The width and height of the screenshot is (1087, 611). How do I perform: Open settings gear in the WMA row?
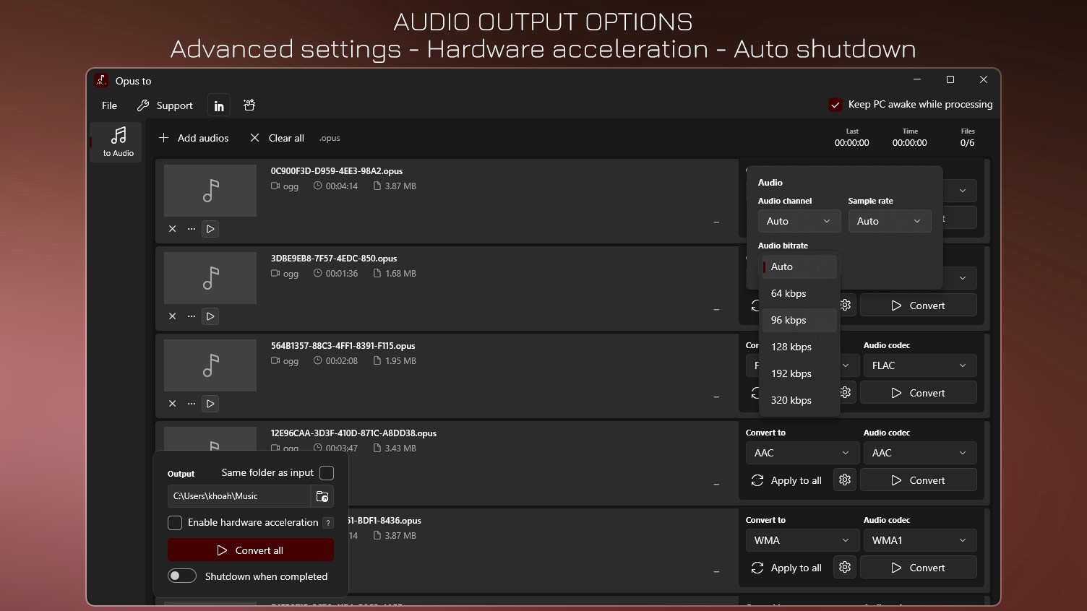(x=845, y=567)
